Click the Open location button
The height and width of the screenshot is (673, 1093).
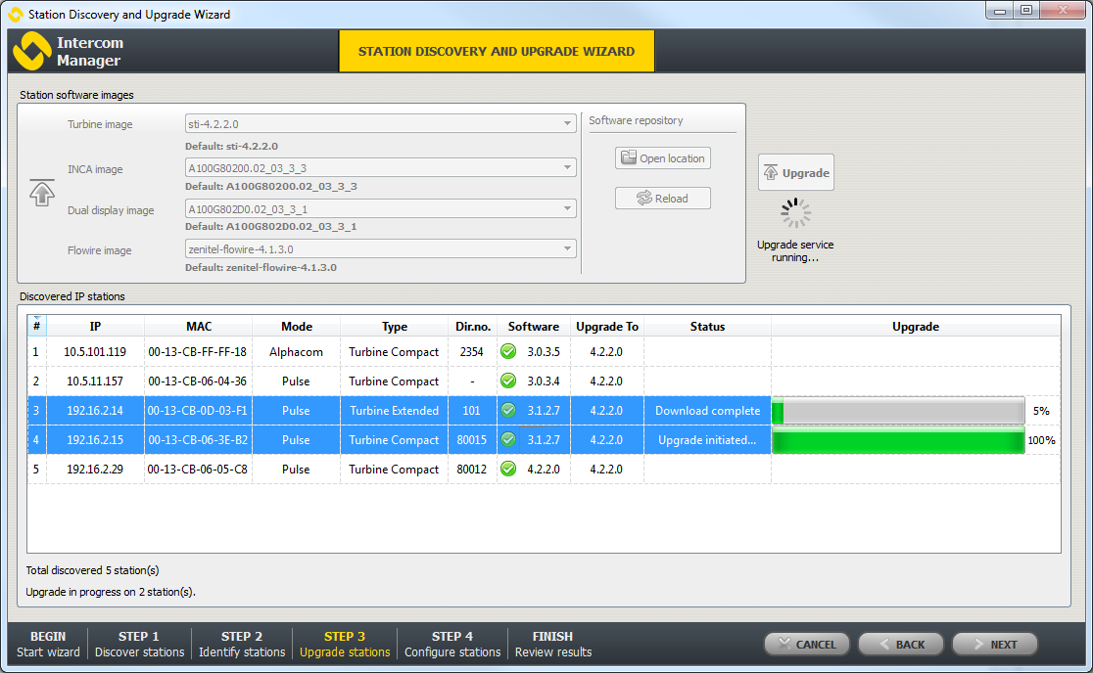662,158
